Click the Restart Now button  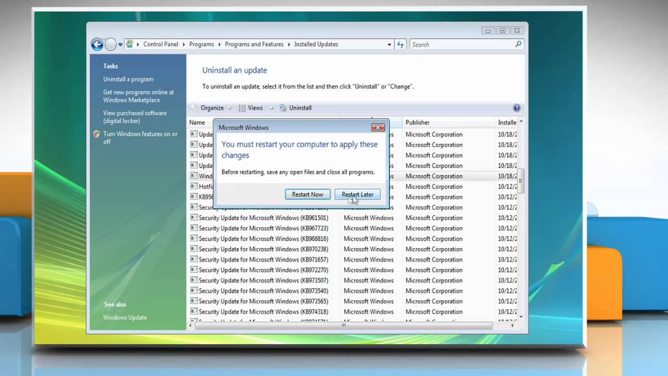click(x=307, y=194)
